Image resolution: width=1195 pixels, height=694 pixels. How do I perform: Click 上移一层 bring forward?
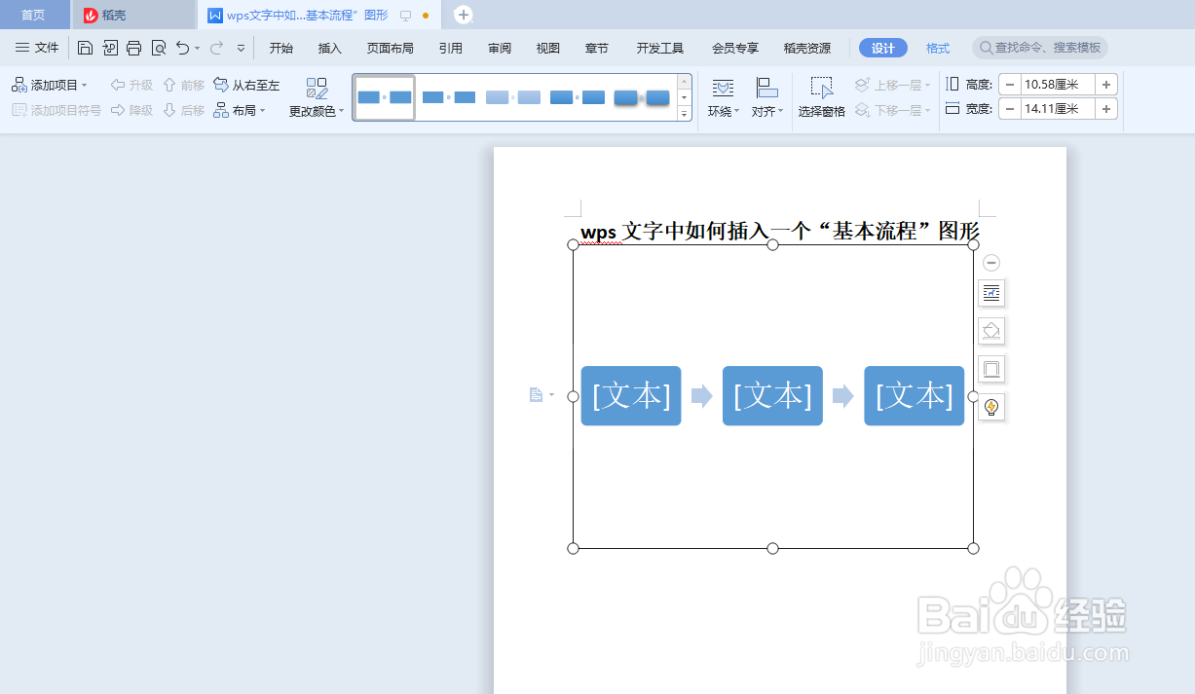tap(893, 86)
